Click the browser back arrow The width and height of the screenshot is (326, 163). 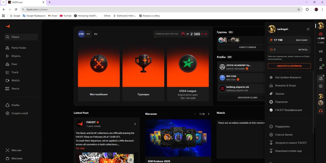click(4, 9)
